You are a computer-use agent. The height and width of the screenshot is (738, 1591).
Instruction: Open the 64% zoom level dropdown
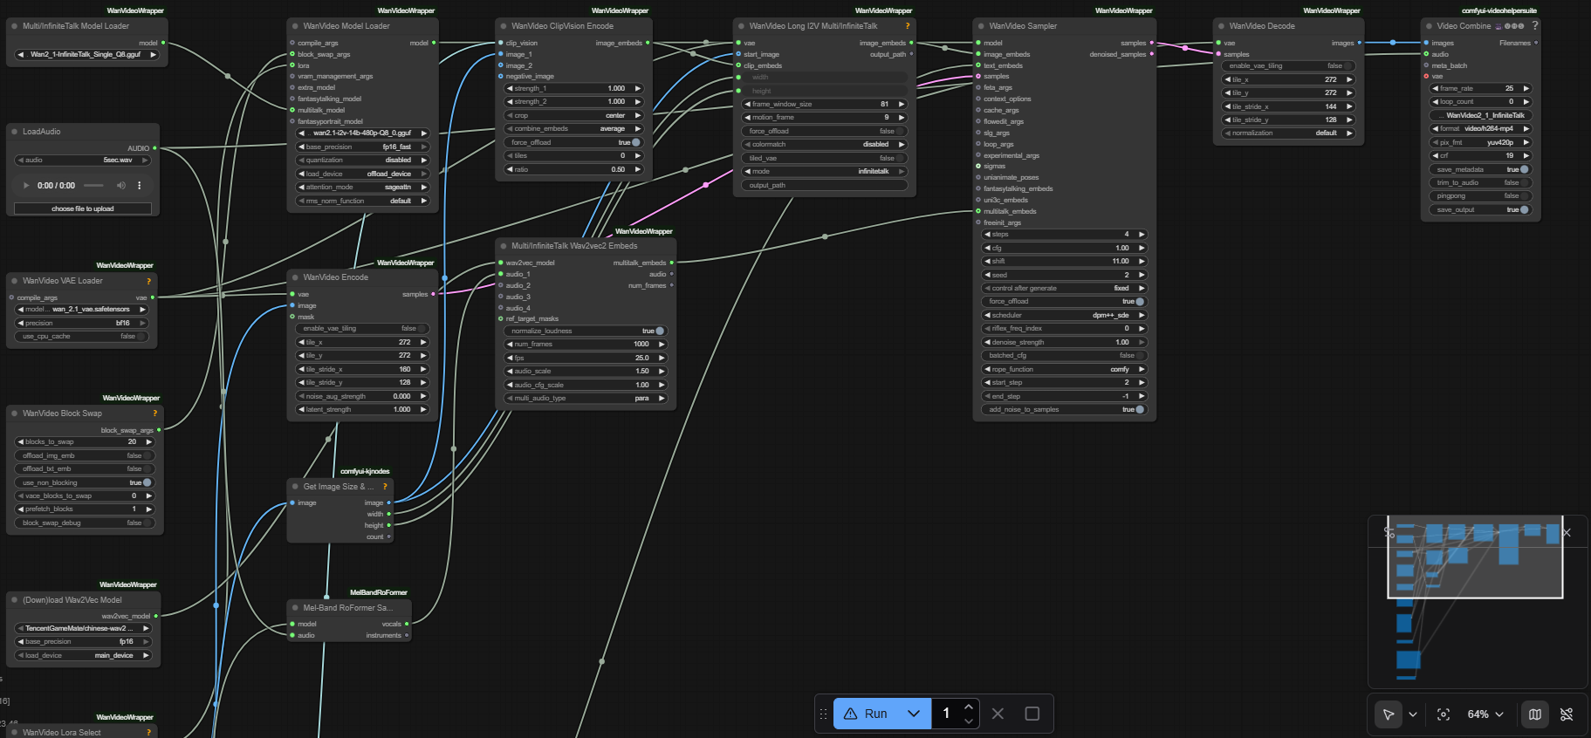point(1485,714)
